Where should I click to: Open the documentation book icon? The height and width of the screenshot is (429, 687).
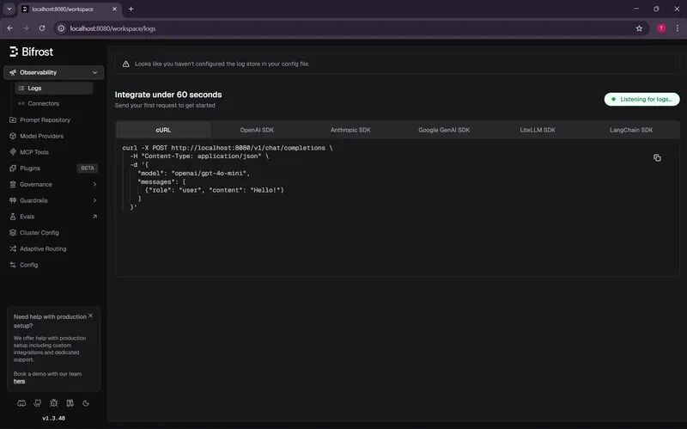[x=70, y=402]
